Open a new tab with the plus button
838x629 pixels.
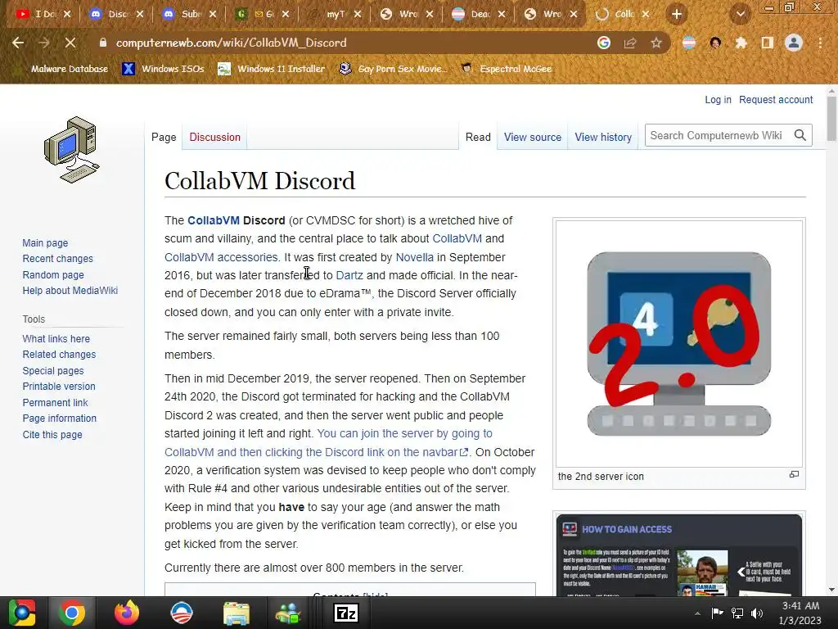tap(677, 15)
